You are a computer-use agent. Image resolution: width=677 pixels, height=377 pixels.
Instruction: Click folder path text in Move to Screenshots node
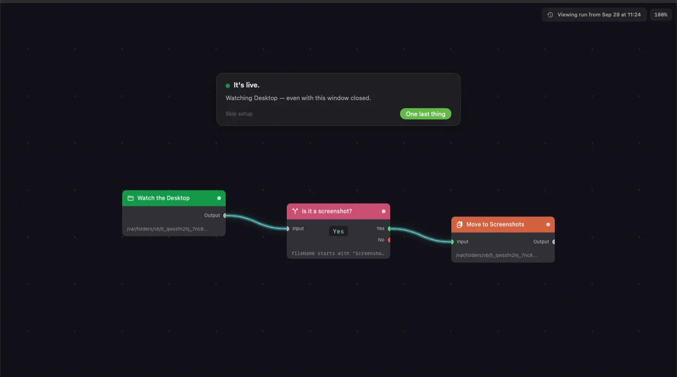click(496, 256)
